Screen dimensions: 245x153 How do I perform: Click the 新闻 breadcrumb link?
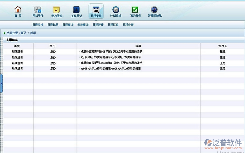[33, 33]
